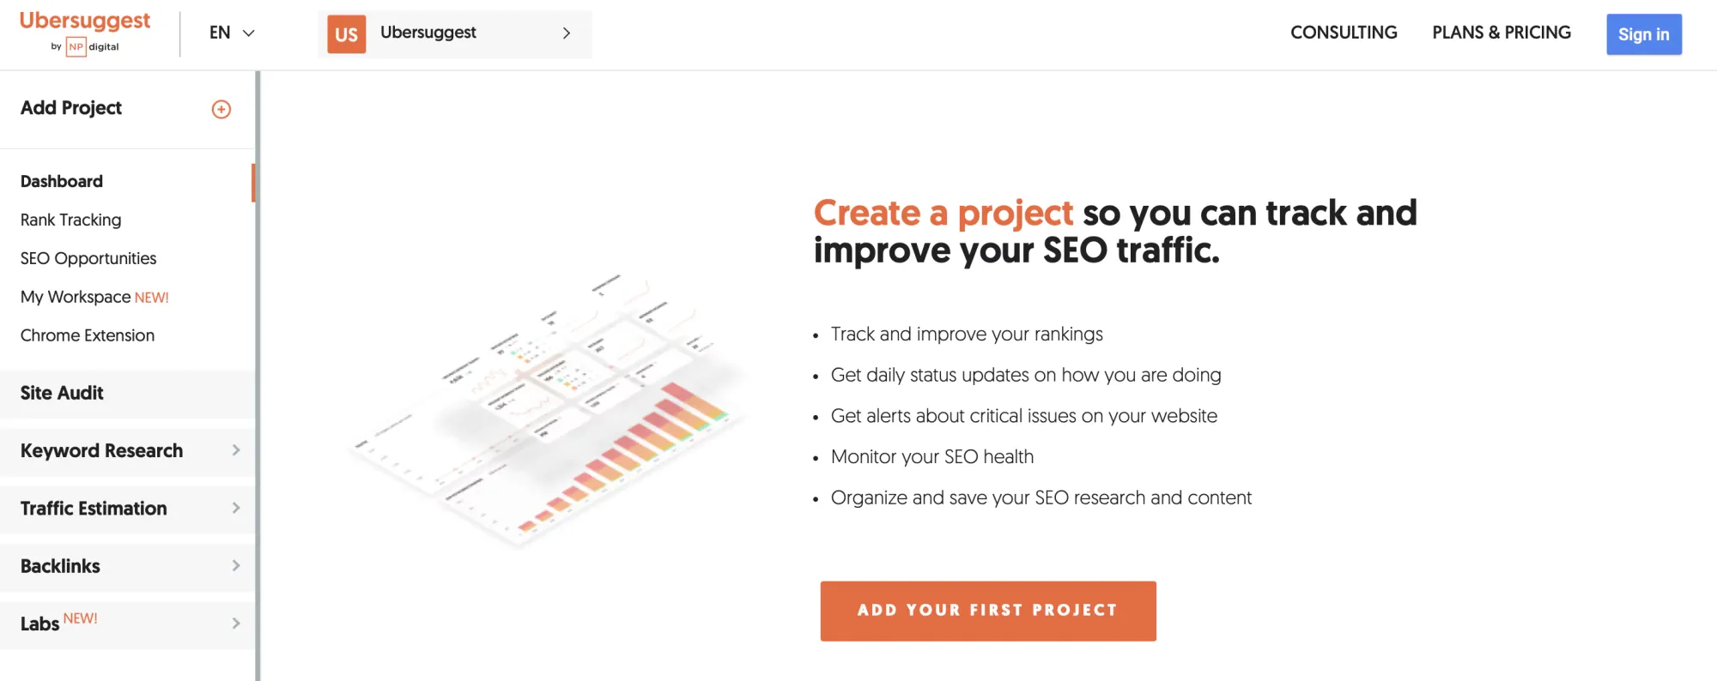Open the Chrome Extension page
This screenshot has height=681, width=1717.
[87, 335]
